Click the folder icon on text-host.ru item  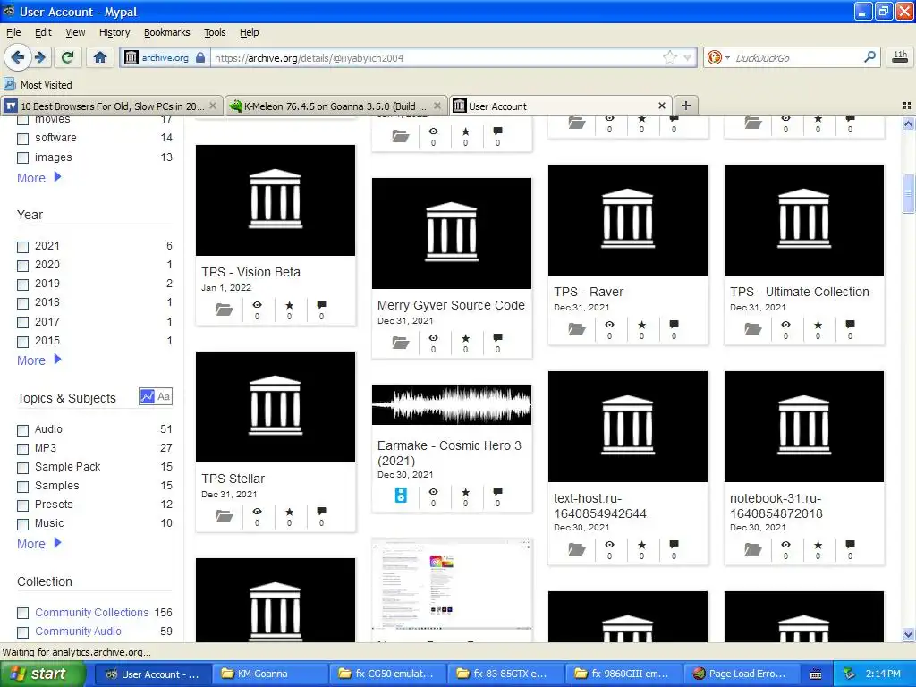577,549
